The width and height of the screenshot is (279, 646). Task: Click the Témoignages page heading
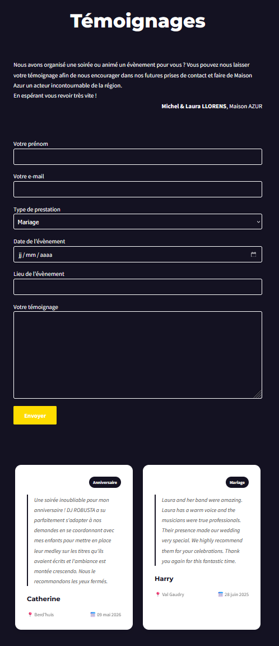138,21
